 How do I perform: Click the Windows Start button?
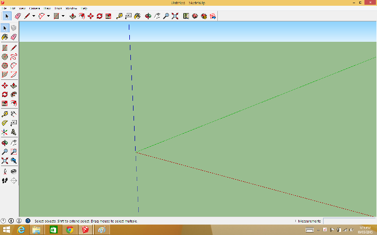tap(6, 230)
